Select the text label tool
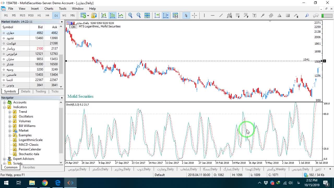334x188 pixels. pyautogui.click(x=254, y=15)
